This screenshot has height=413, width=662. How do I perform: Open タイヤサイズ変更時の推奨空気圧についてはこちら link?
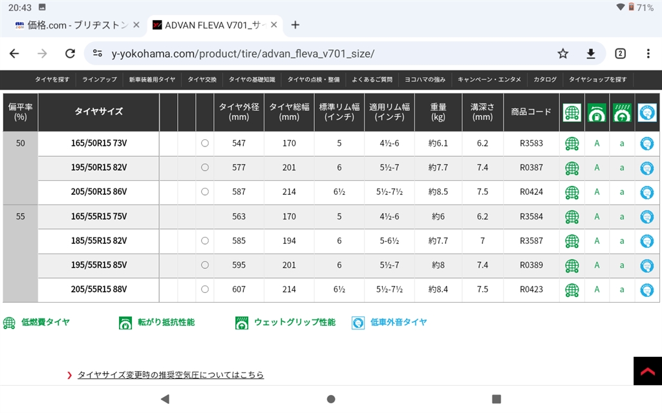pyautogui.click(x=171, y=375)
